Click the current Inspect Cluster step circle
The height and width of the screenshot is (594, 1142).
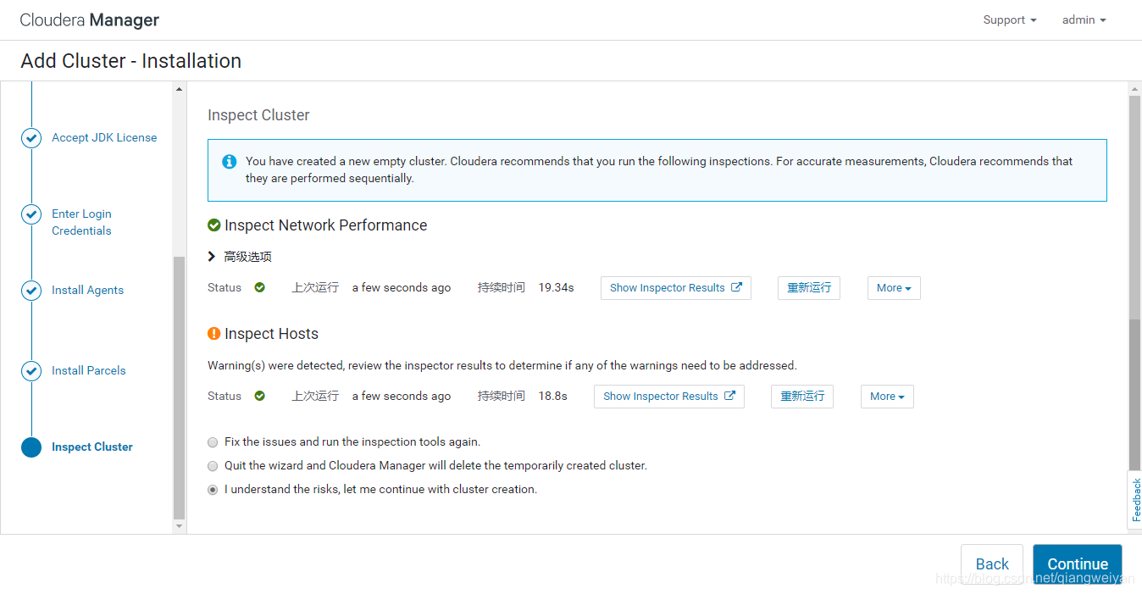(x=31, y=447)
